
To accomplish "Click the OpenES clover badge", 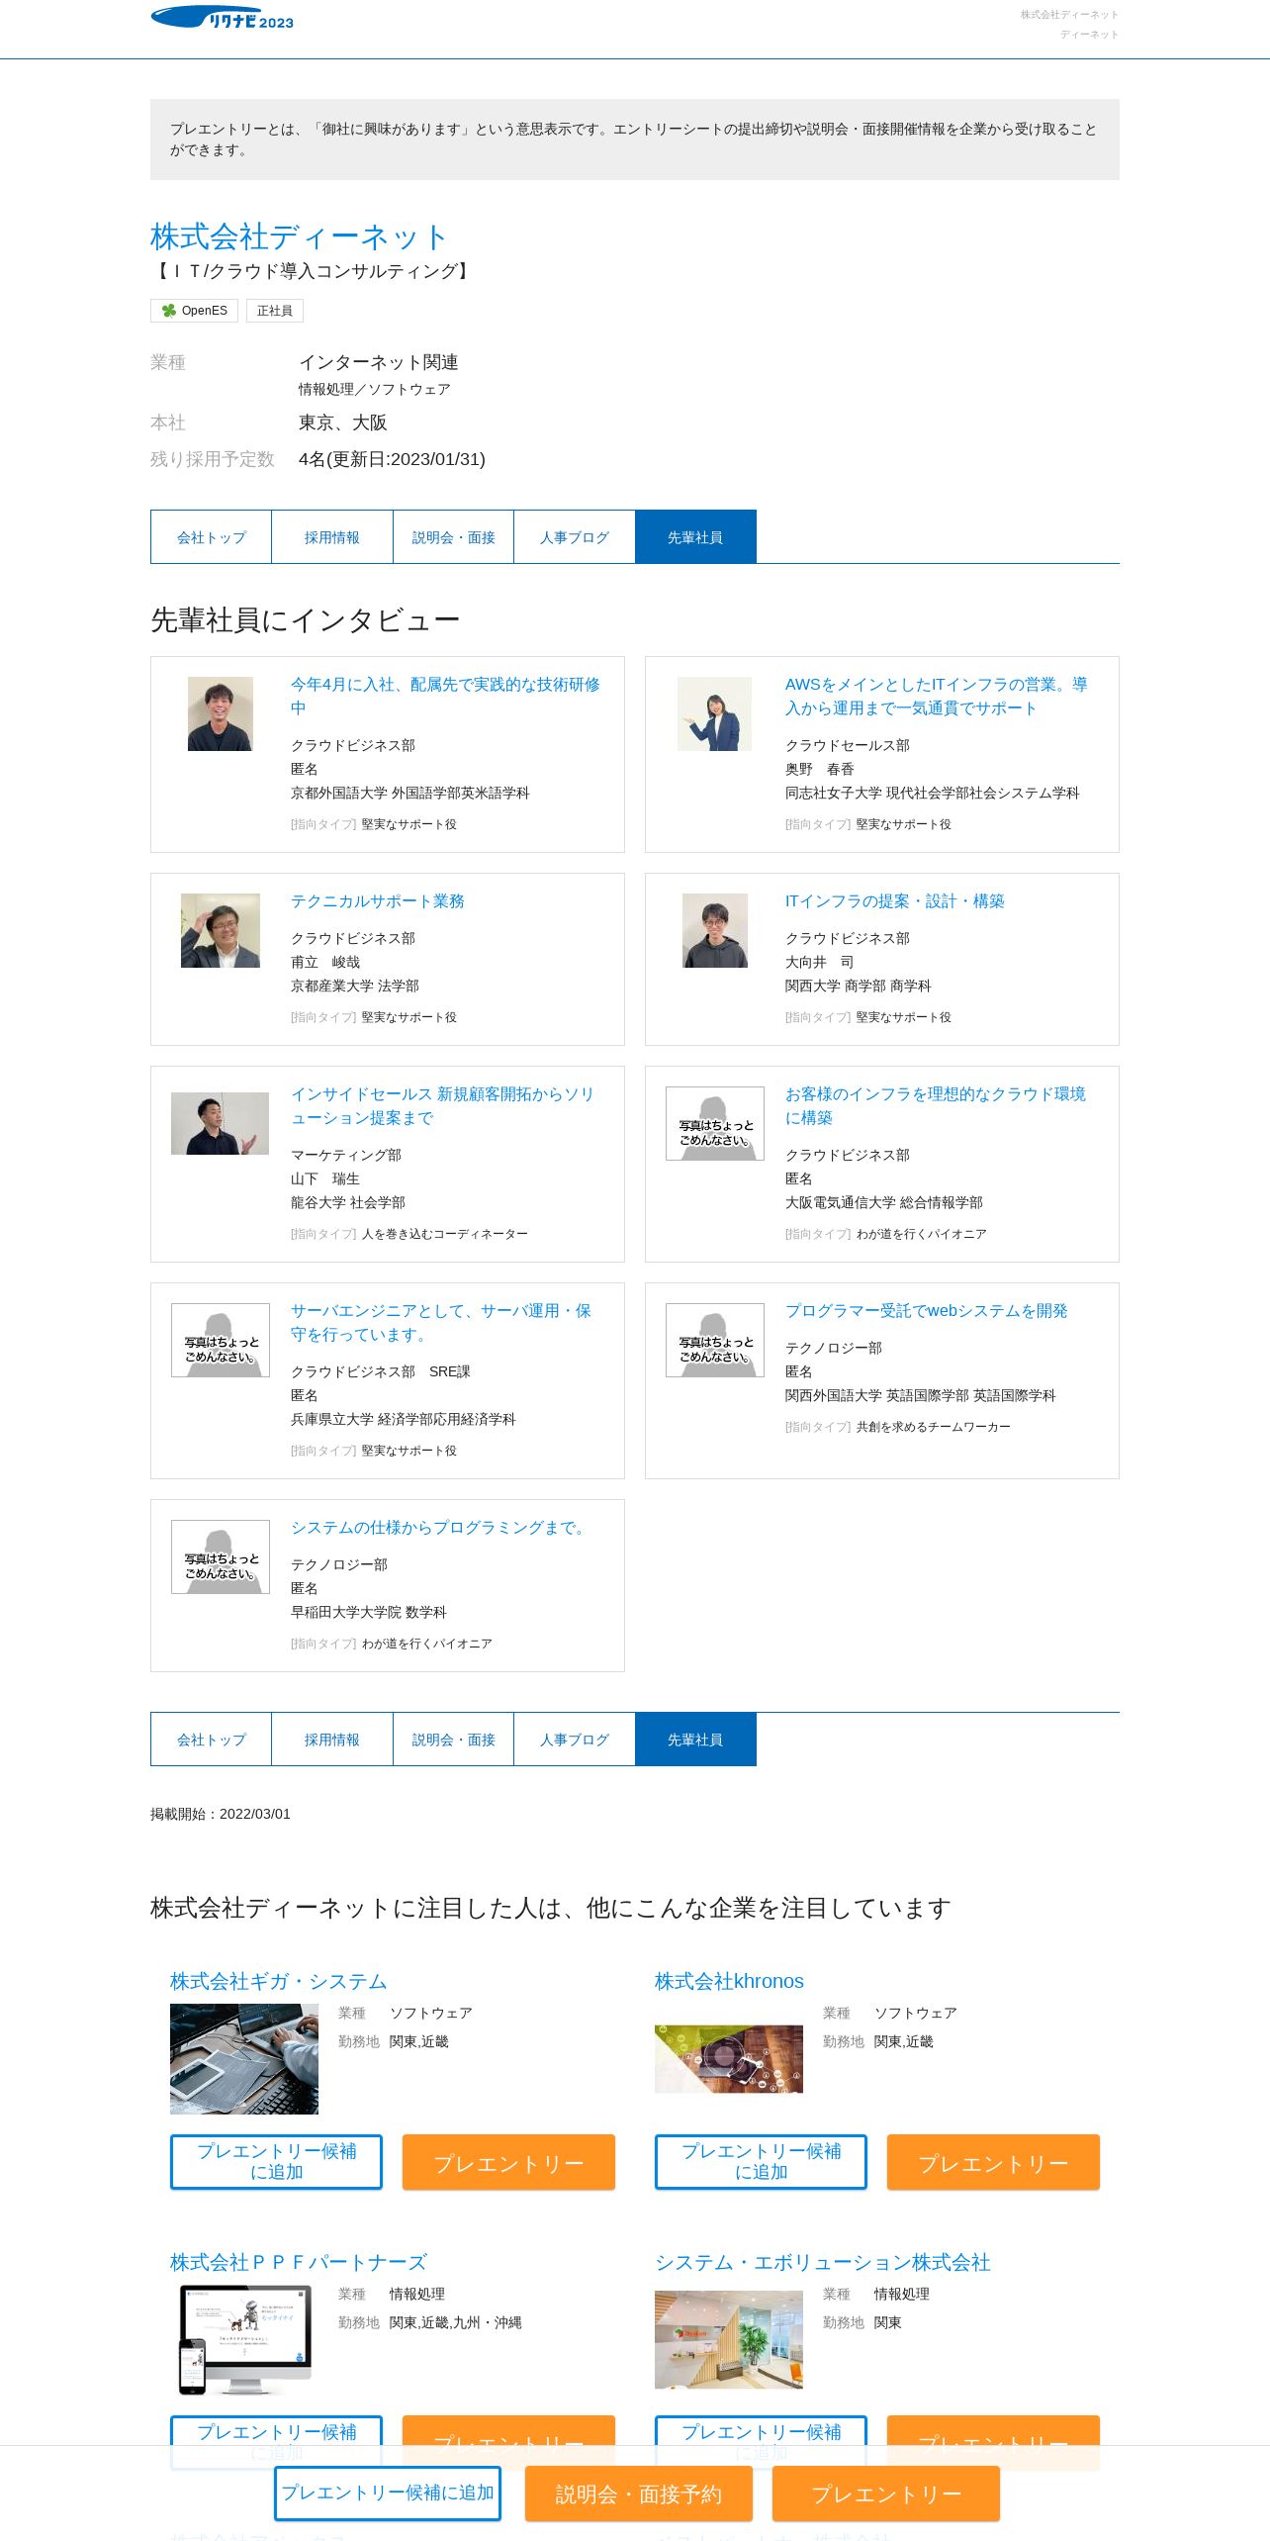I will click(194, 311).
